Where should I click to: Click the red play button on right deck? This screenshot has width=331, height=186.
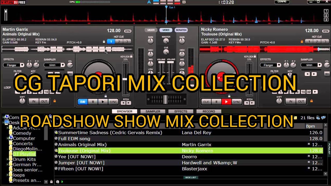tap(226, 102)
